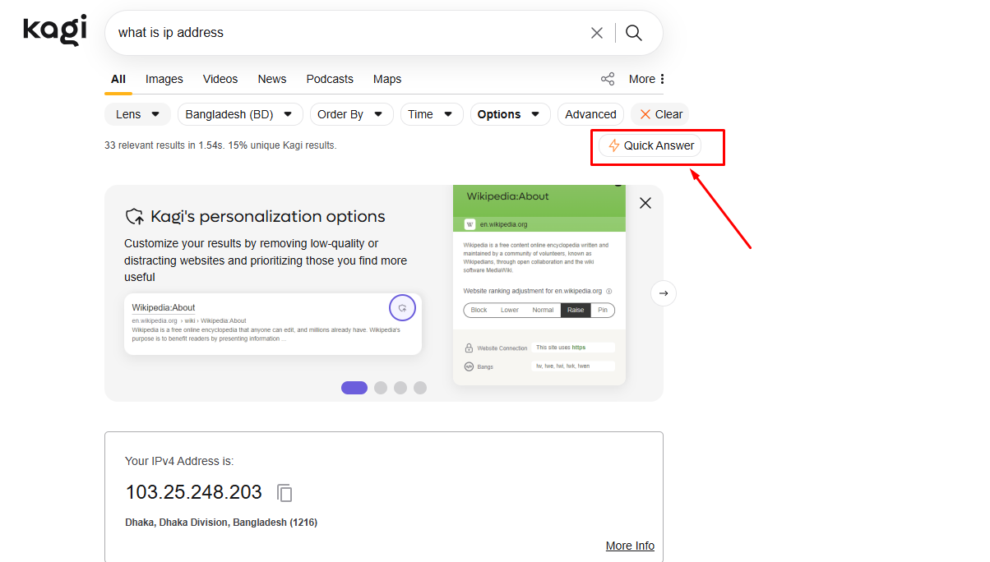
Task: Go to the next onboarding slide arrow
Action: 664,293
